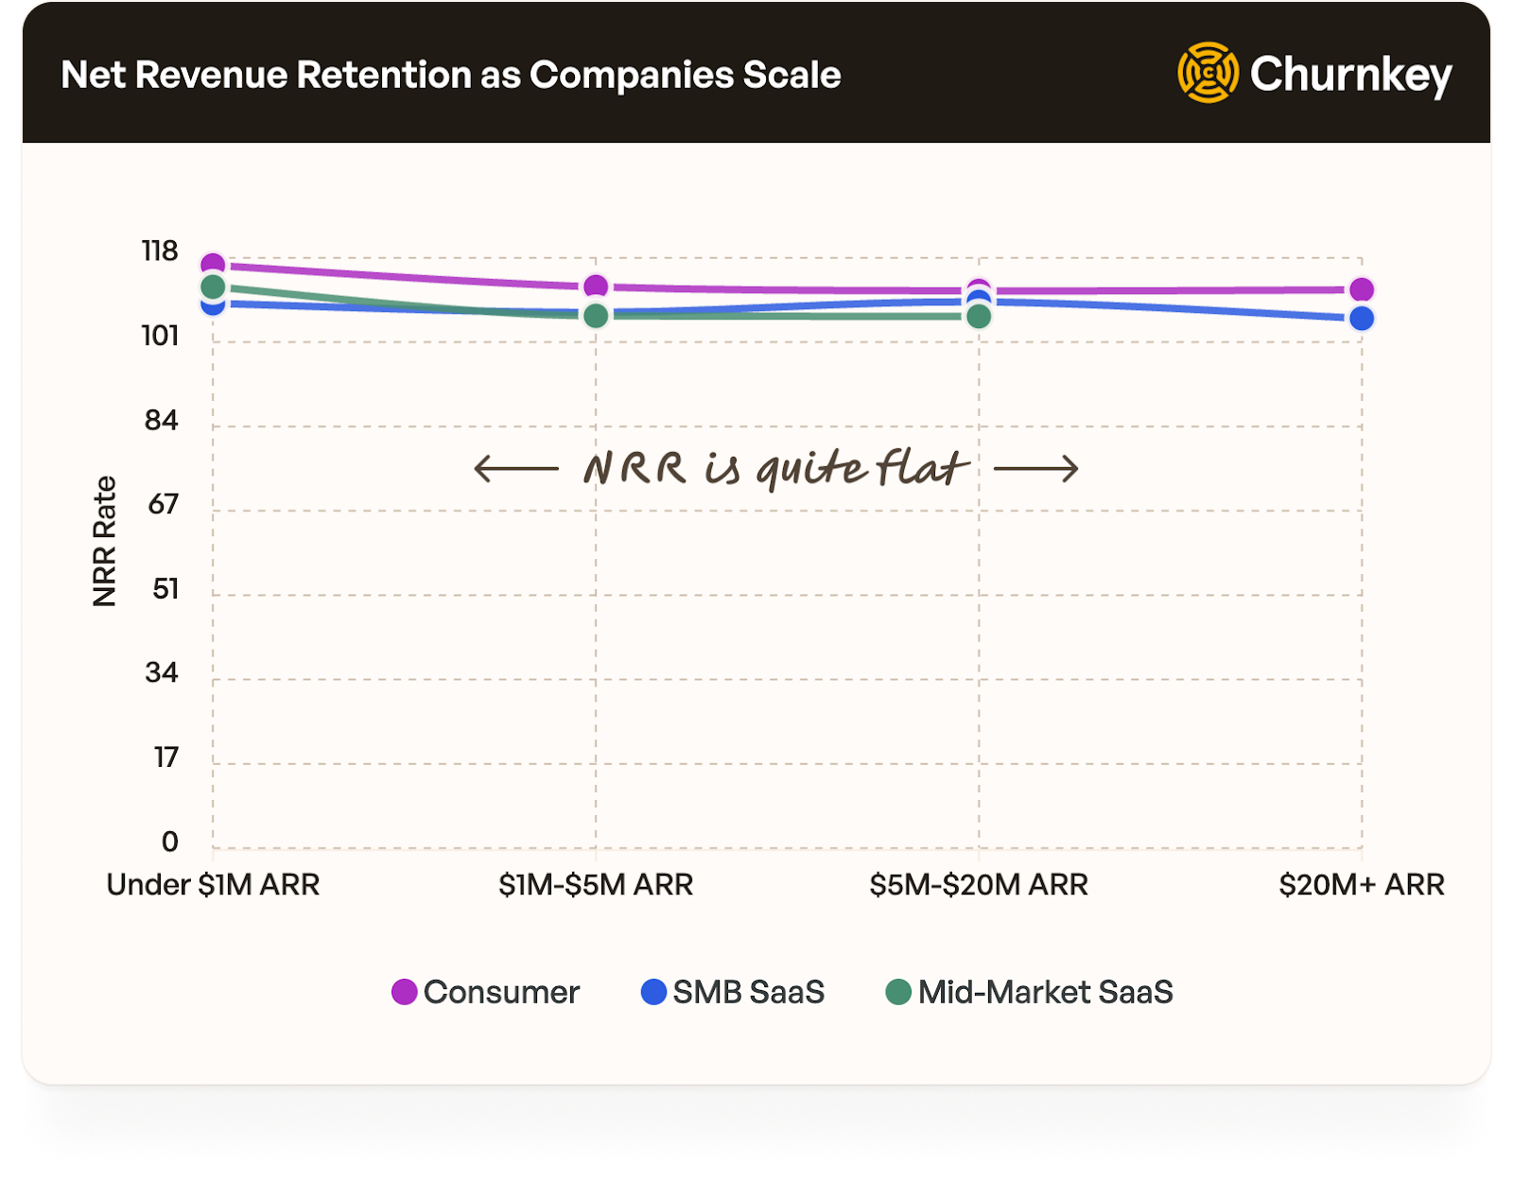Click the blue SMB SaaS legend dot
This screenshot has width=1513, height=1182.
653,992
